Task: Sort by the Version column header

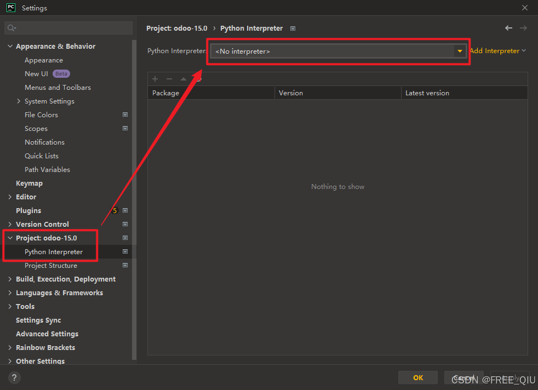Action: tap(338, 93)
